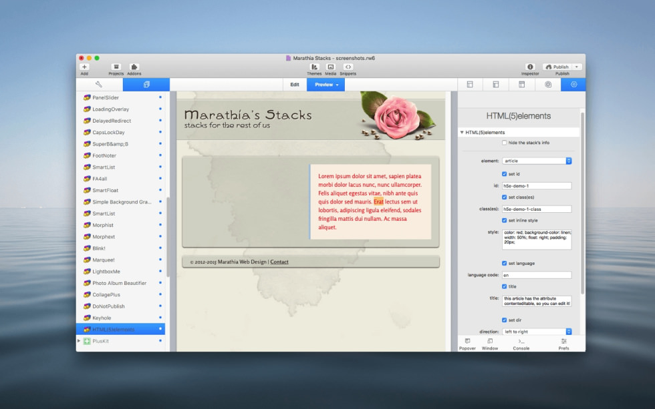Open the Popover view icon
Image resolution: width=655 pixels, height=409 pixels.
[467, 341]
